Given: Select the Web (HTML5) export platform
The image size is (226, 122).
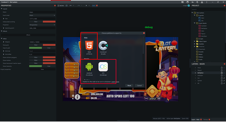Looking at the screenshot, I should coord(89,48).
